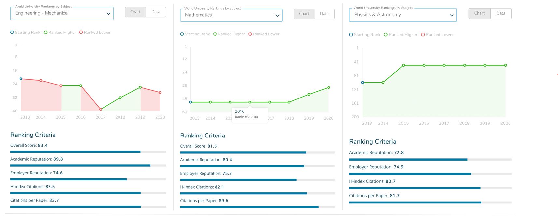Select Chart tab in Physics & Astronomy panel
Screen dimensions: 558x222
(479, 14)
